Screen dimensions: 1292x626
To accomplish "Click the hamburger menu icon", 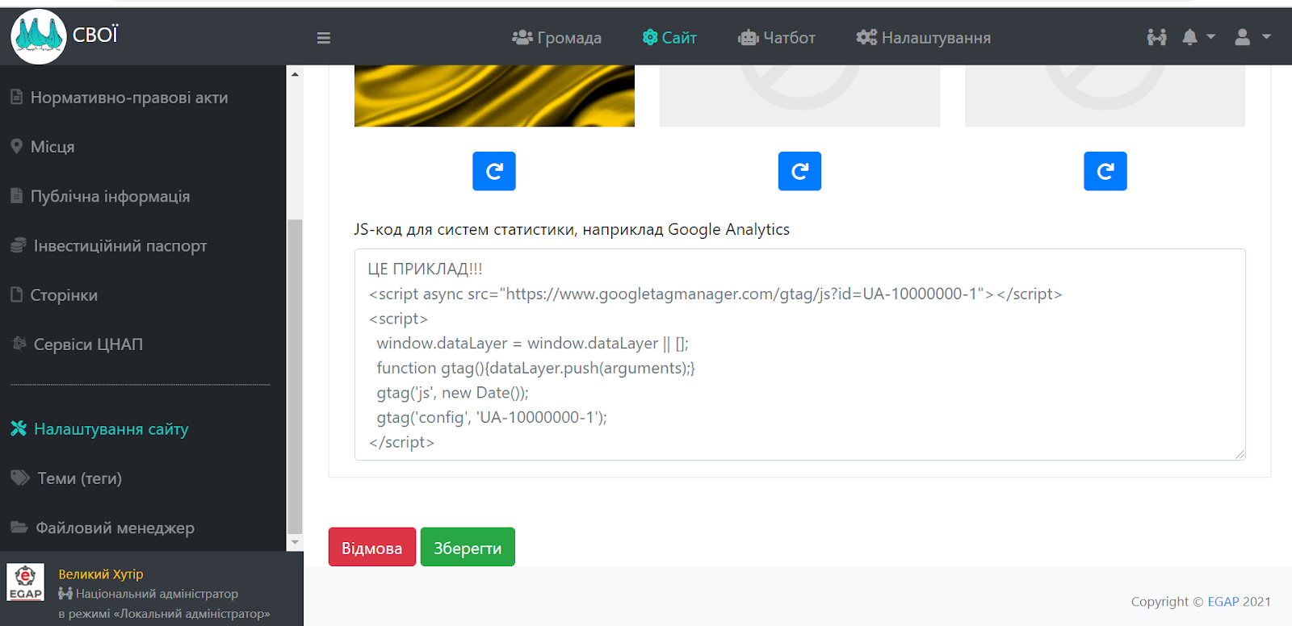I will click(x=324, y=38).
